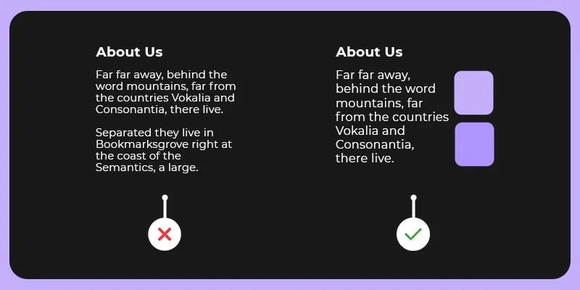
Task: Select the darker lower purple square
Action: coord(474,144)
